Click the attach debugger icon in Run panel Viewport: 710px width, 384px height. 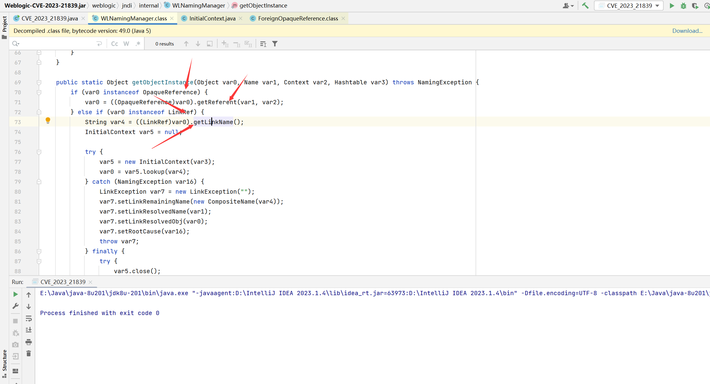pos(16,333)
